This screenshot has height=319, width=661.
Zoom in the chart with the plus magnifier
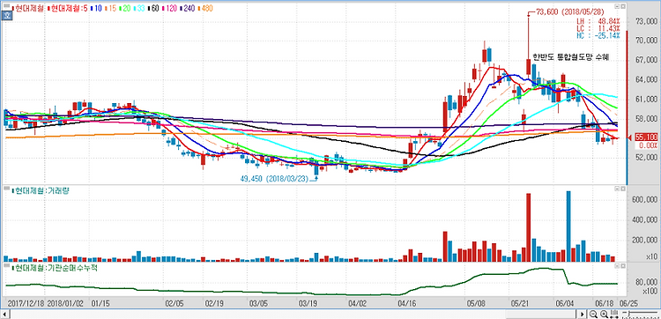[604, 314]
